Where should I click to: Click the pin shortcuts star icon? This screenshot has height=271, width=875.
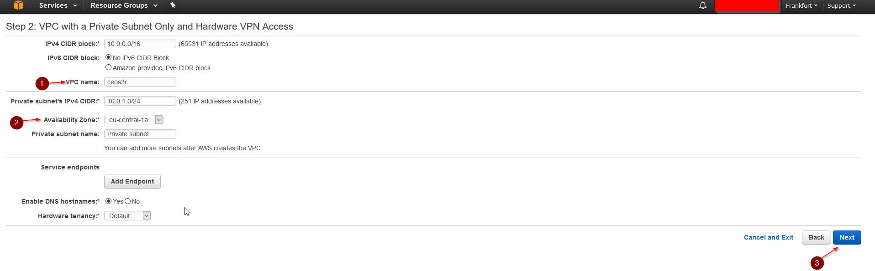click(173, 5)
